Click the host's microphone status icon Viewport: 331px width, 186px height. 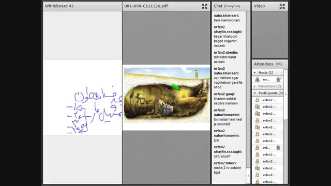point(279,79)
